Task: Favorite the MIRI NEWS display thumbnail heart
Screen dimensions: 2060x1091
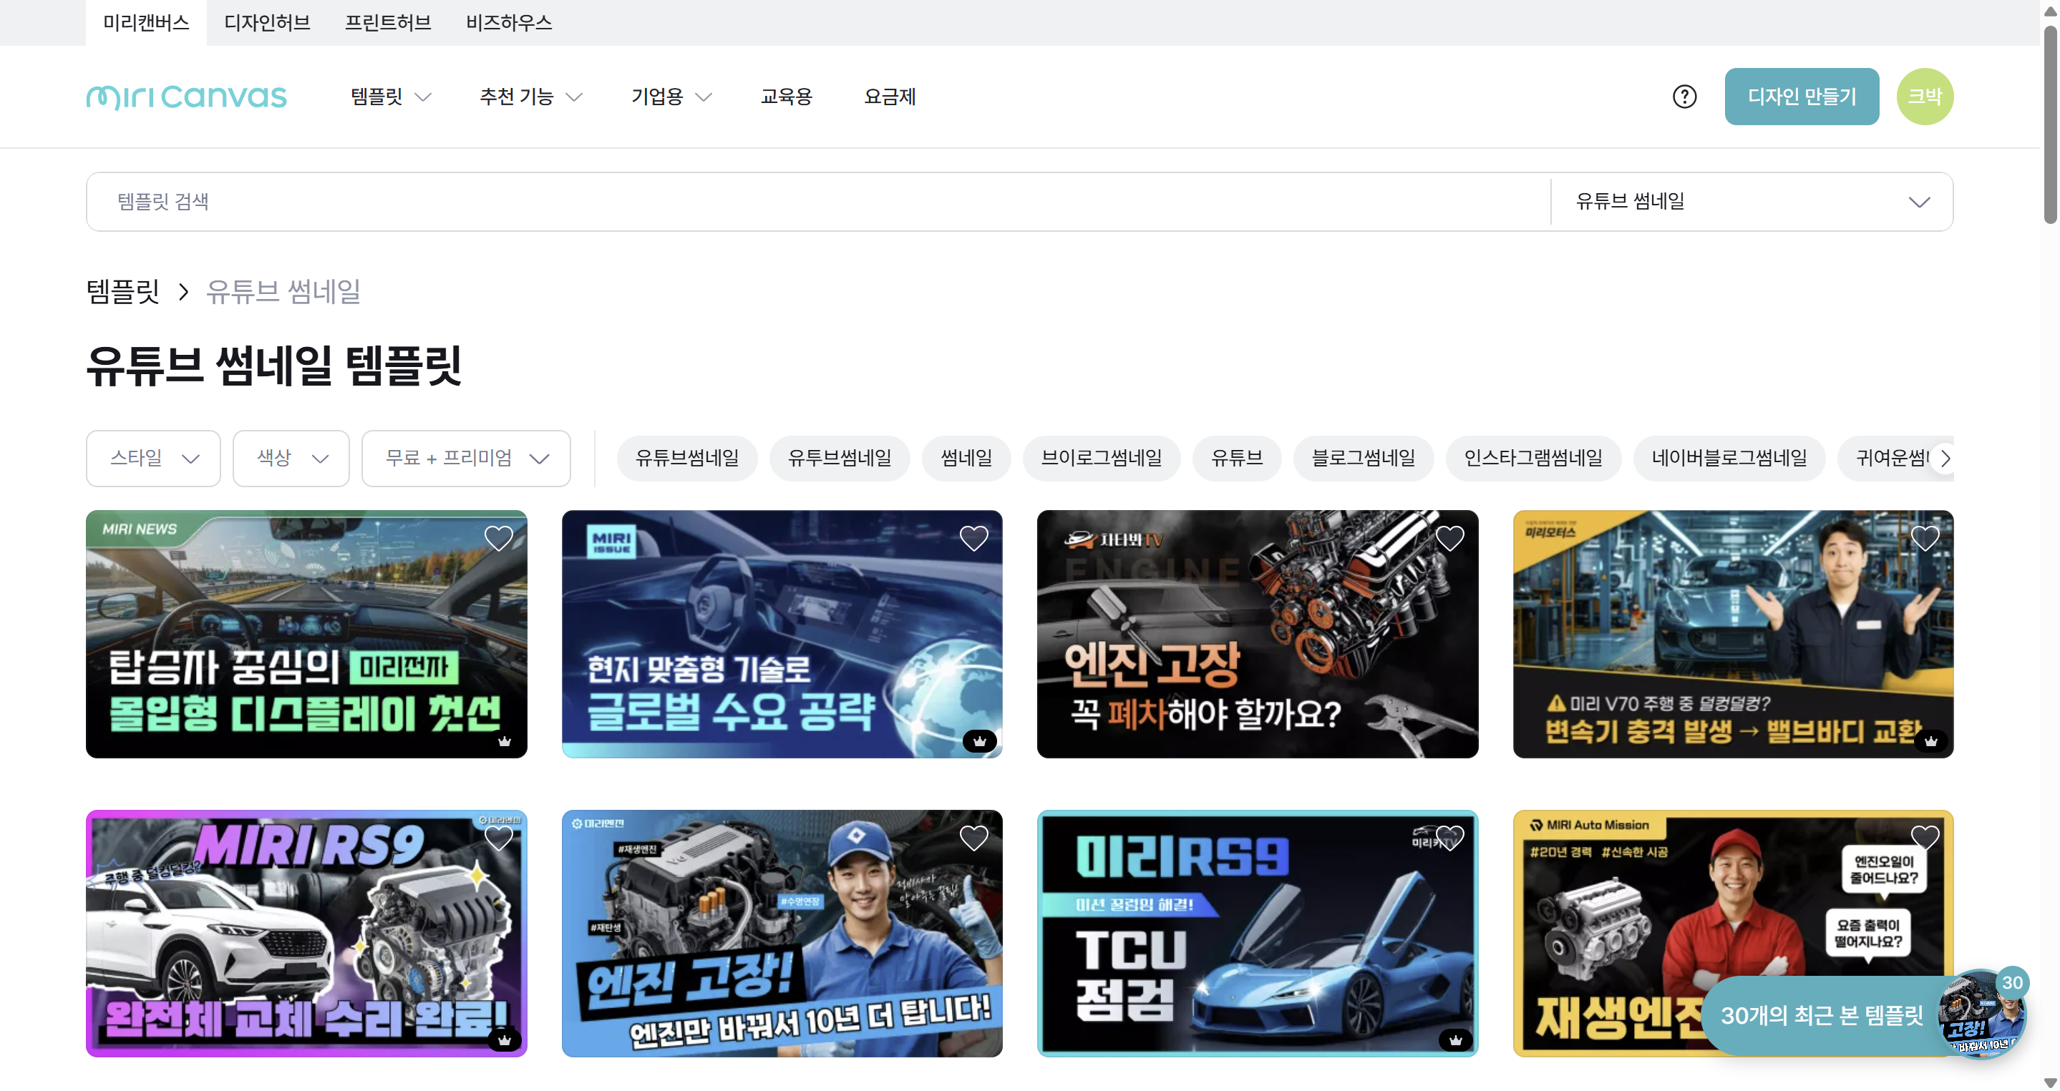Action: coord(498,538)
